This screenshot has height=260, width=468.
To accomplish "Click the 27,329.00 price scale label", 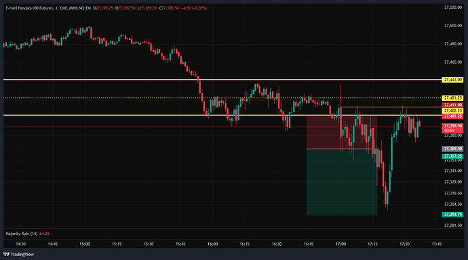I will click(x=453, y=182).
